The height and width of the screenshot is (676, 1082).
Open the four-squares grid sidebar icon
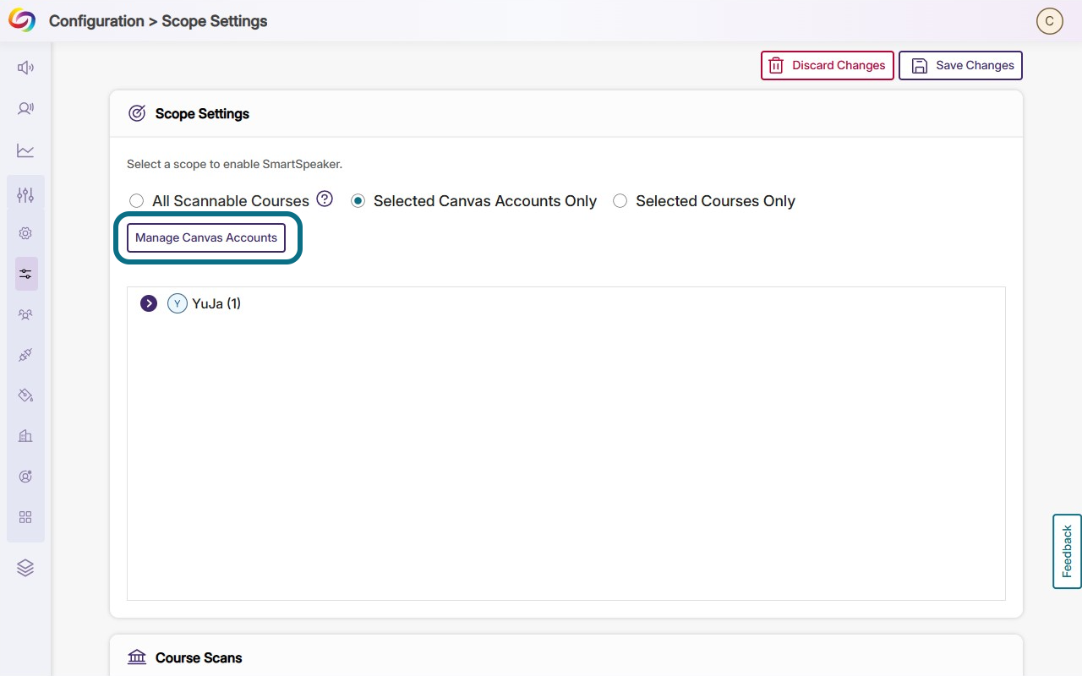coord(25,517)
